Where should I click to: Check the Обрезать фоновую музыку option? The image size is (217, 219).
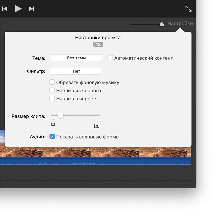pyautogui.click(x=52, y=82)
